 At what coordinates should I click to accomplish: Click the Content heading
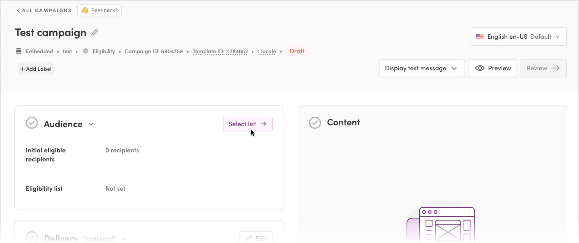[x=343, y=122]
